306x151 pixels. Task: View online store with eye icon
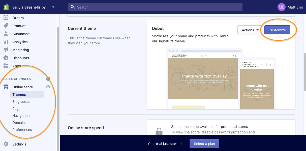point(48,87)
